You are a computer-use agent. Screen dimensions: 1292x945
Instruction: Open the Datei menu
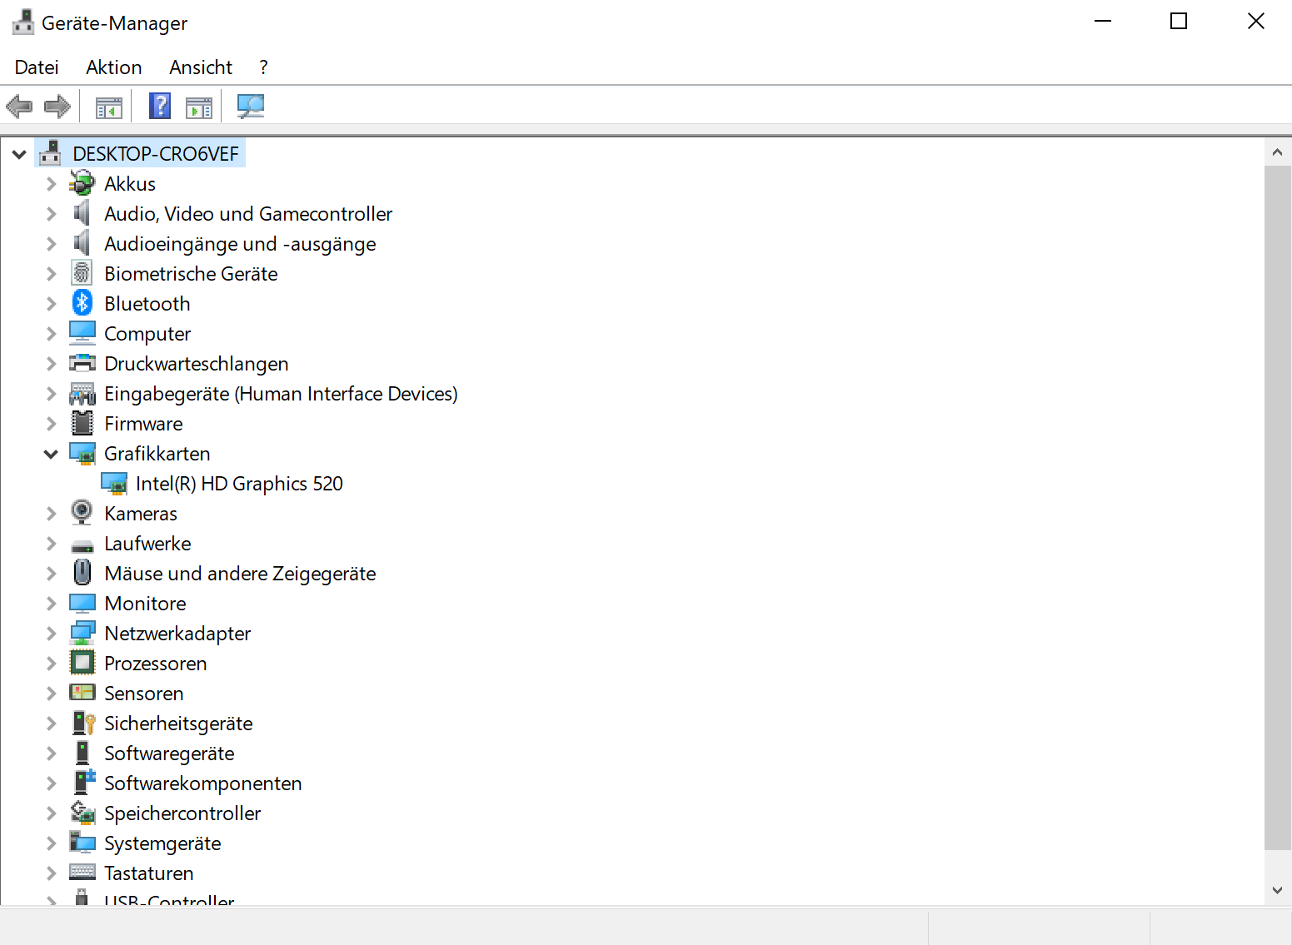tap(37, 67)
